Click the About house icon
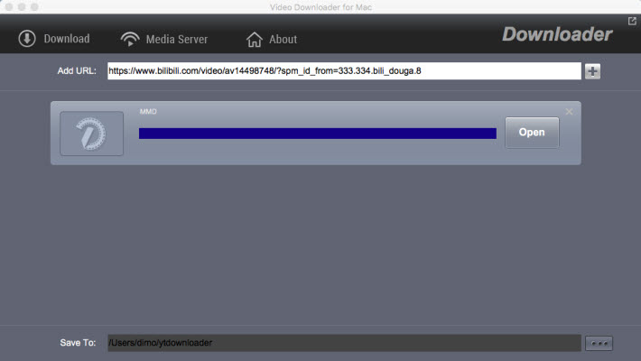Viewport: 641px width, 361px height. [x=255, y=39]
